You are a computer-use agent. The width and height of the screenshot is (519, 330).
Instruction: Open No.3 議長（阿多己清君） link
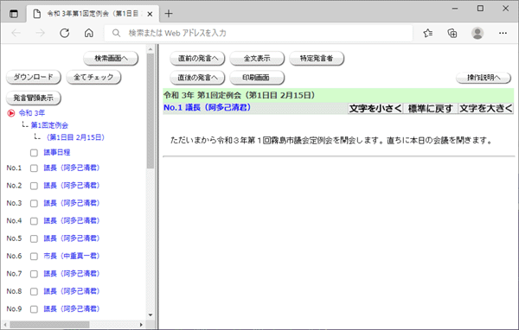click(x=72, y=203)
